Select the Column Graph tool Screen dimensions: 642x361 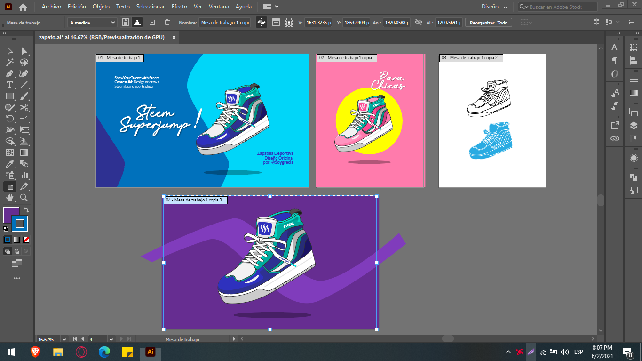click(x=24, y=175)
